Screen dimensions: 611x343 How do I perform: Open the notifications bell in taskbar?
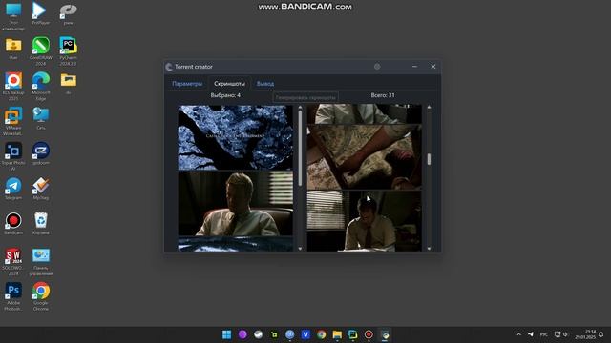click(601, 334)
